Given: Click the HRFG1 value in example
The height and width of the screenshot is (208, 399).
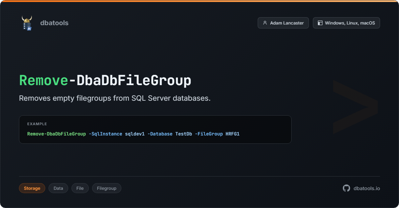Looking at the screenshot, I should pos(232,134).
